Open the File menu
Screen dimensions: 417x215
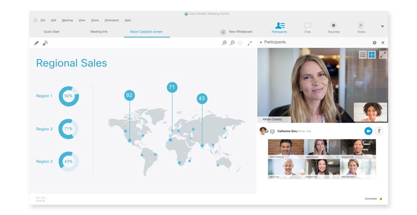click(43, 20)
